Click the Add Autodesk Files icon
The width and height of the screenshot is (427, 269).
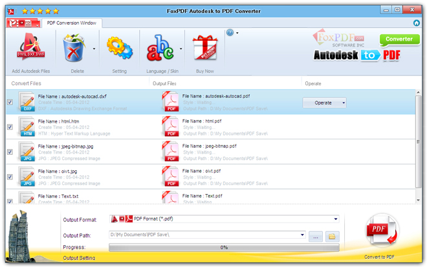(x=31, y=46)
